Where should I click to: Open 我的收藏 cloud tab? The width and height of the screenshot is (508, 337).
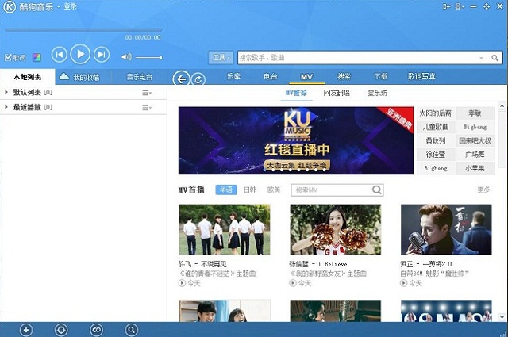click(x=79, y=77)
